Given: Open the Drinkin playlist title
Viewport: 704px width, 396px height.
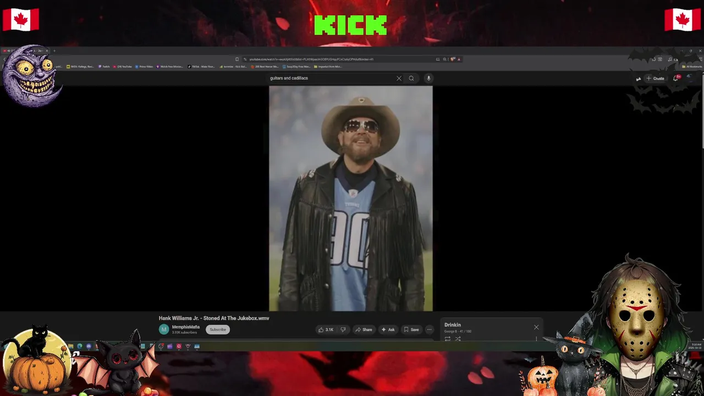Looking at the screenshot, I should tap(453, 325).
